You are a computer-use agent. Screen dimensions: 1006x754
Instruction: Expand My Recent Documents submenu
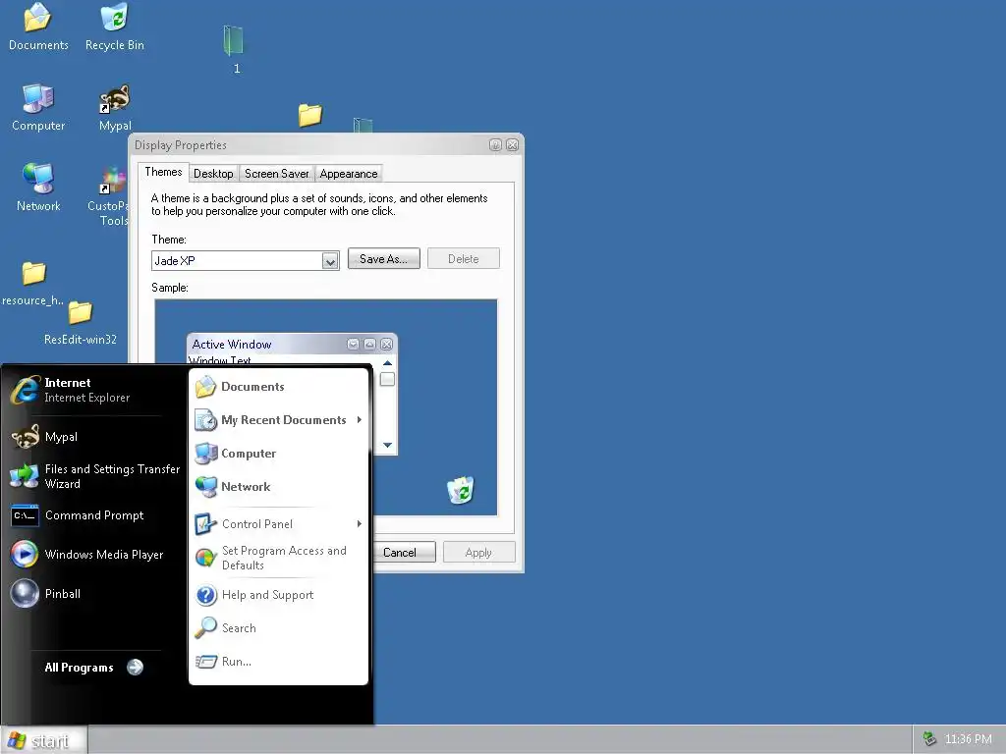[278, 420]
